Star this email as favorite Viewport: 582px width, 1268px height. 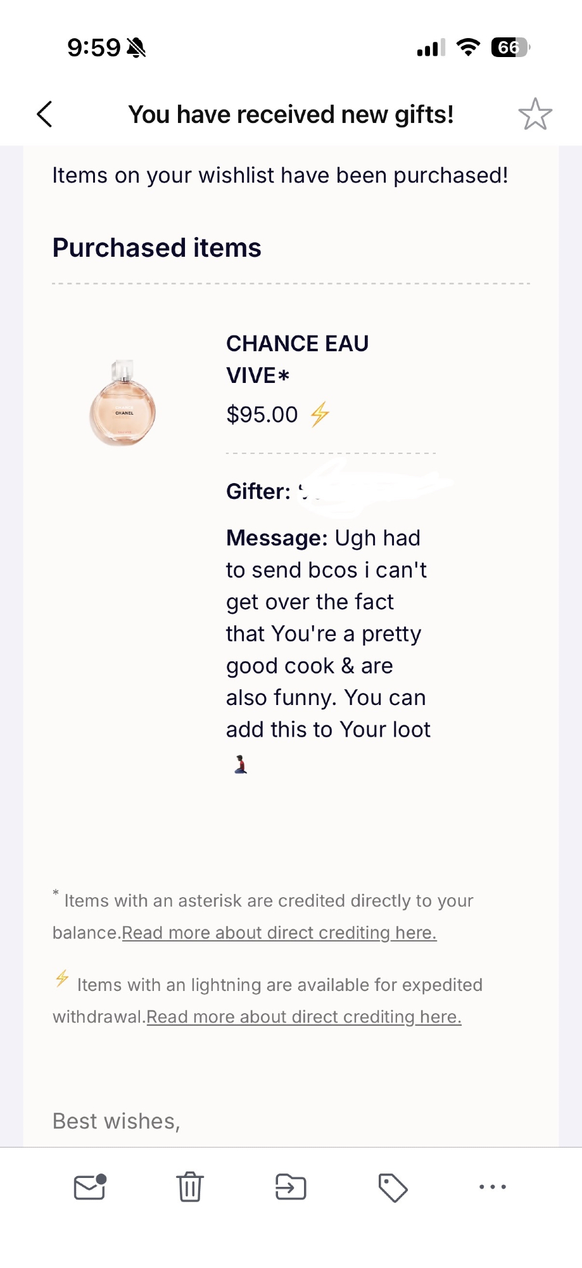(535, 115)
